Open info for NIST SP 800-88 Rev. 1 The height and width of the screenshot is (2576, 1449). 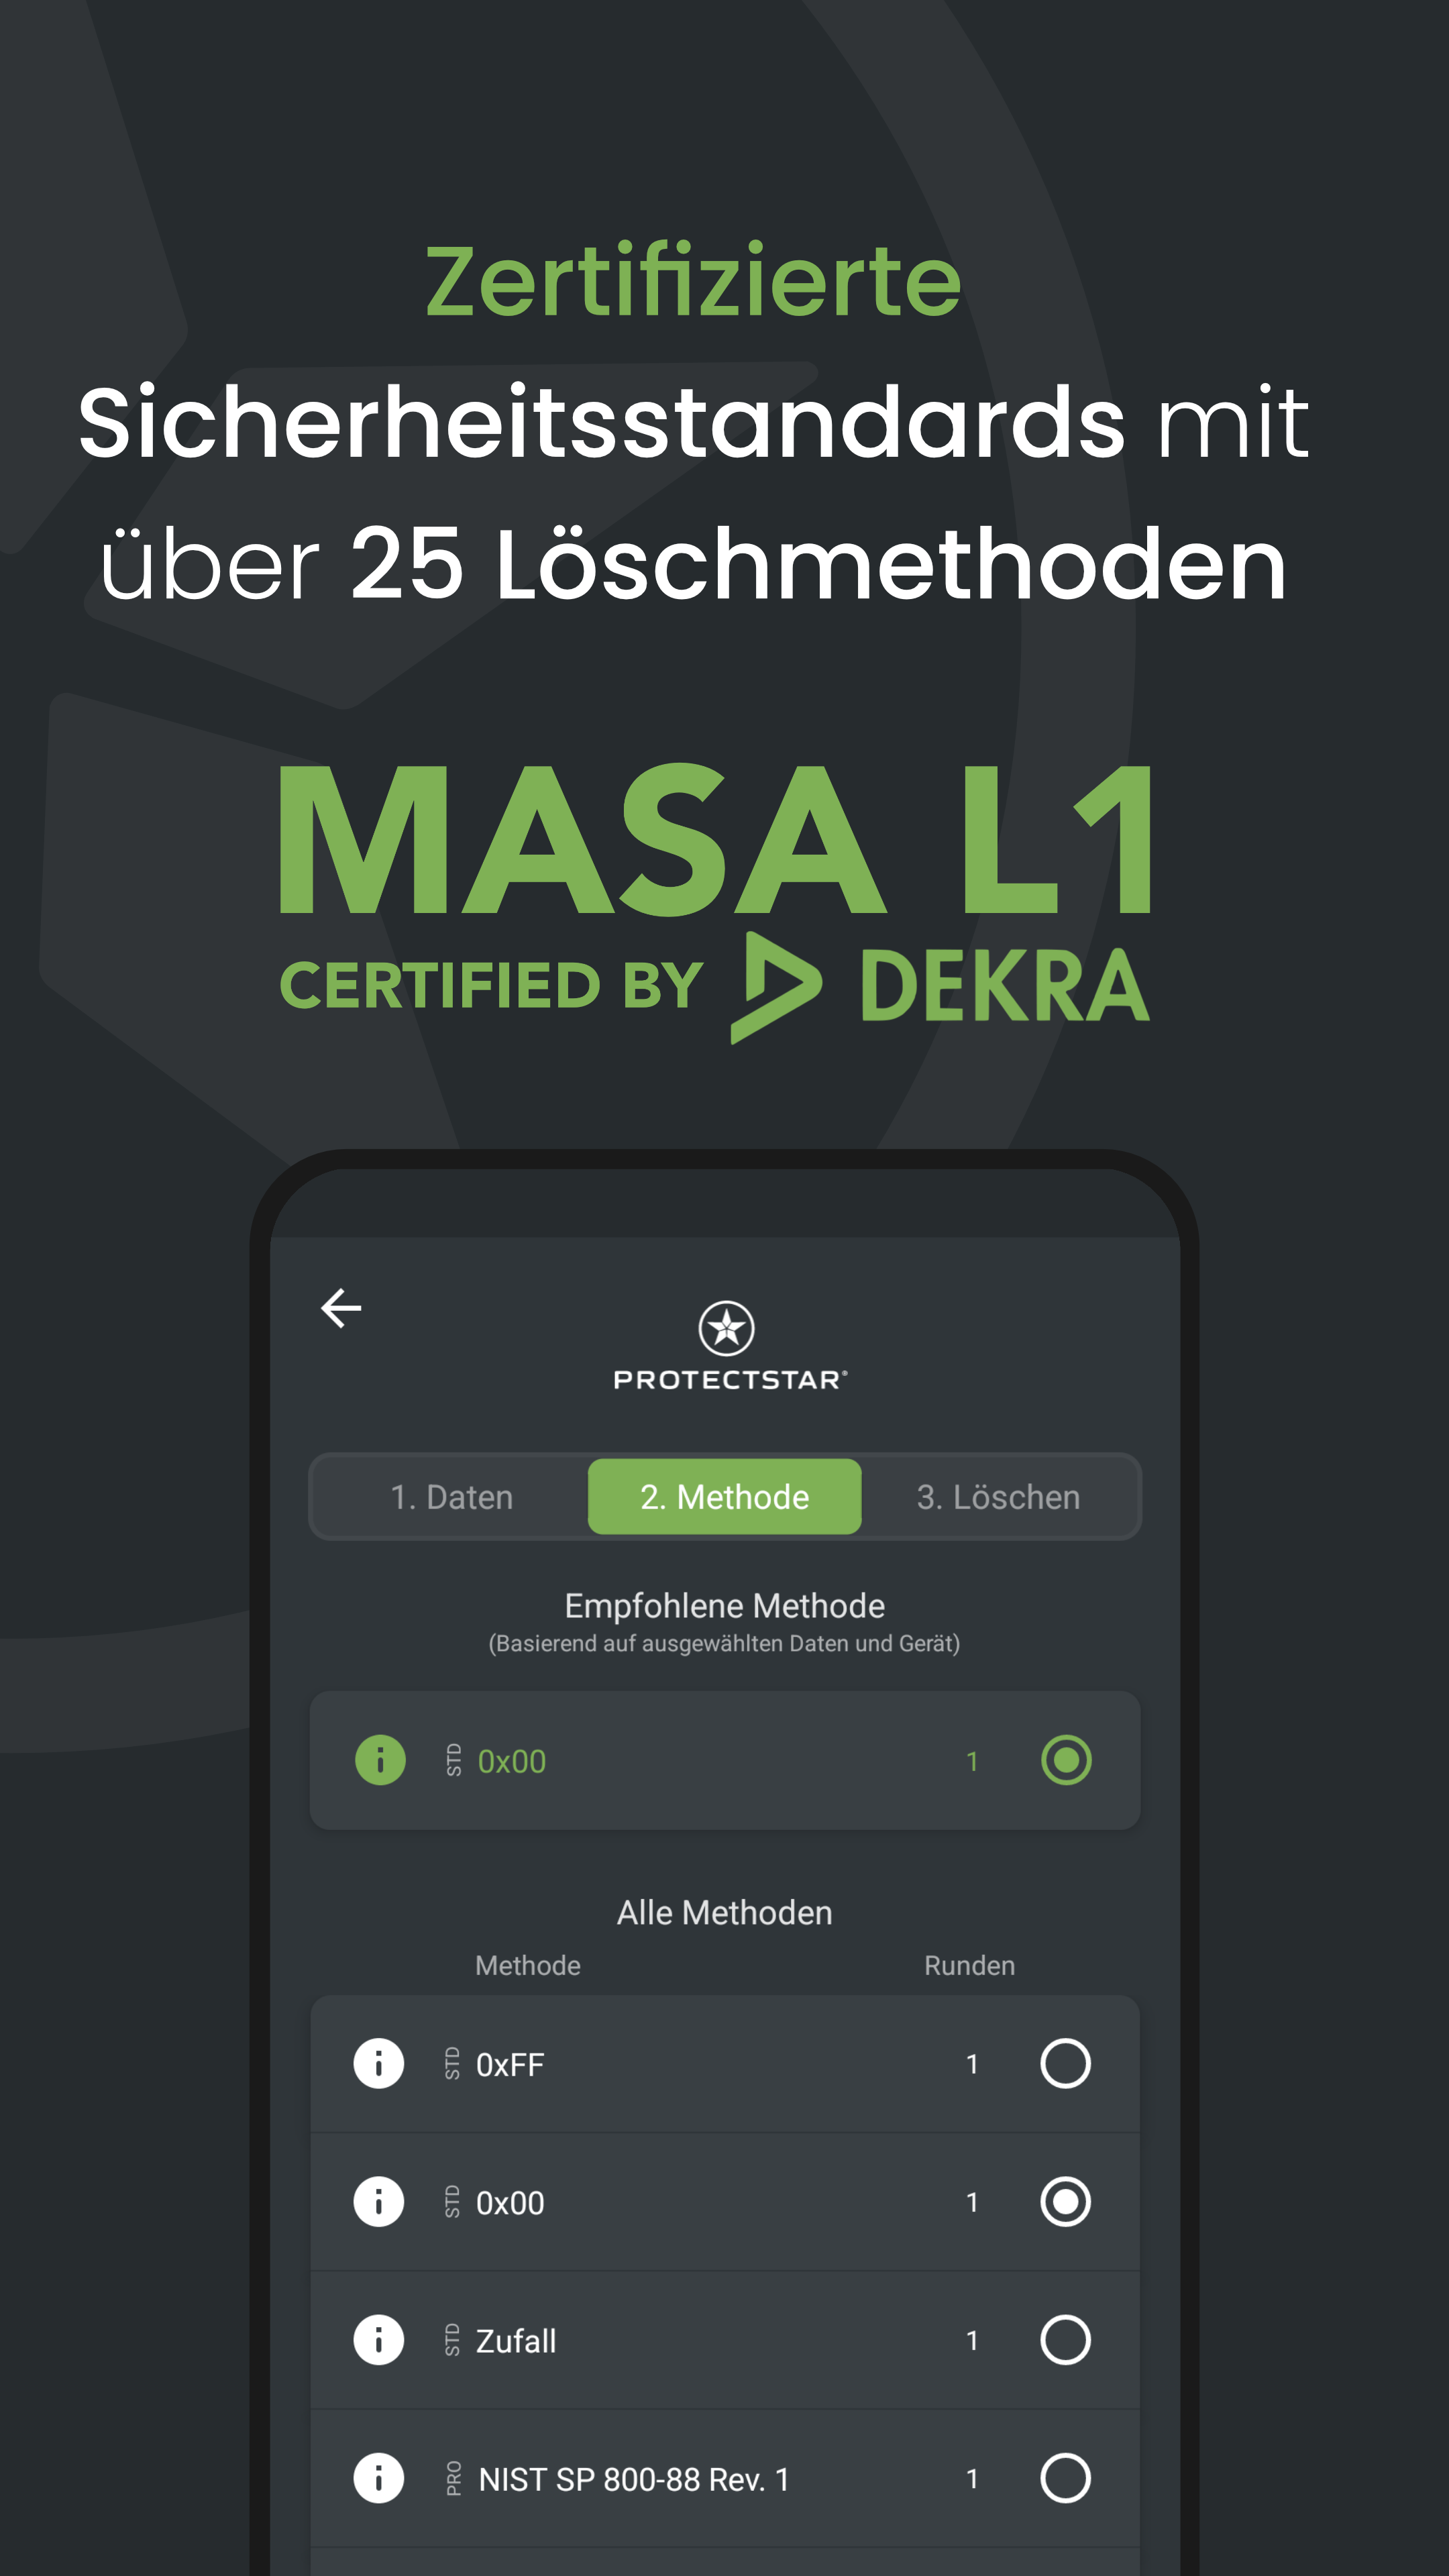379,2478
